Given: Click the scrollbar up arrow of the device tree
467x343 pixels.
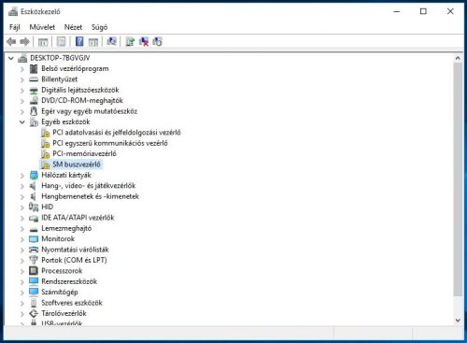Looking at the screenshot, I should point(458,58).
